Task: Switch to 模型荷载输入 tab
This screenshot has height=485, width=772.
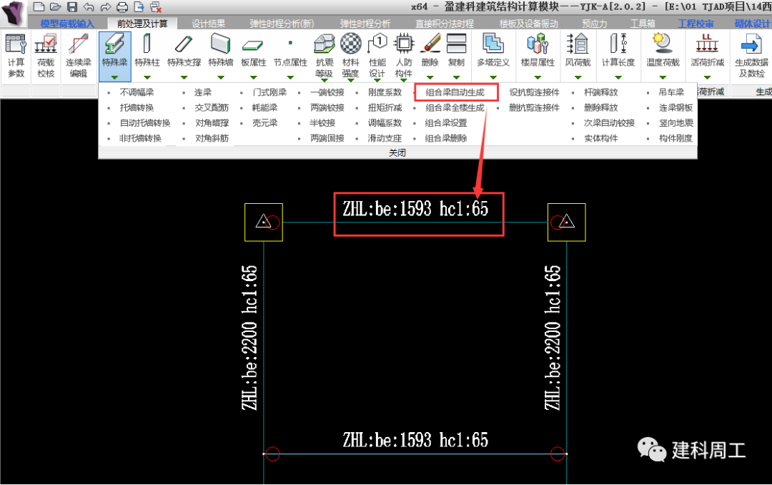Action: [67, 24]
